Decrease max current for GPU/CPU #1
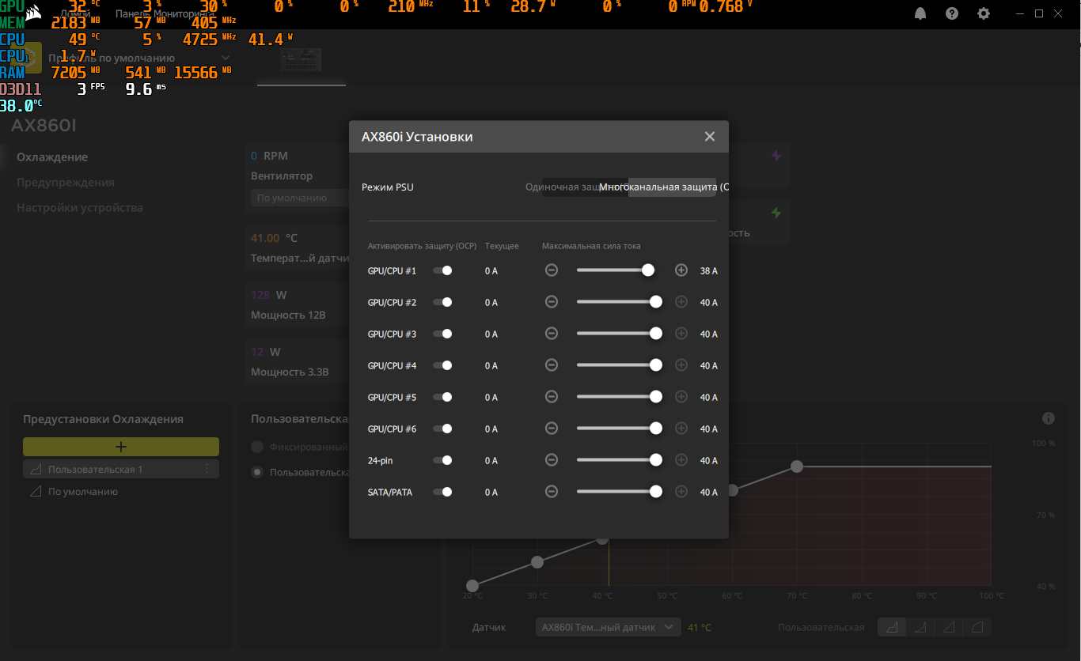 click(x=552, y=270)
